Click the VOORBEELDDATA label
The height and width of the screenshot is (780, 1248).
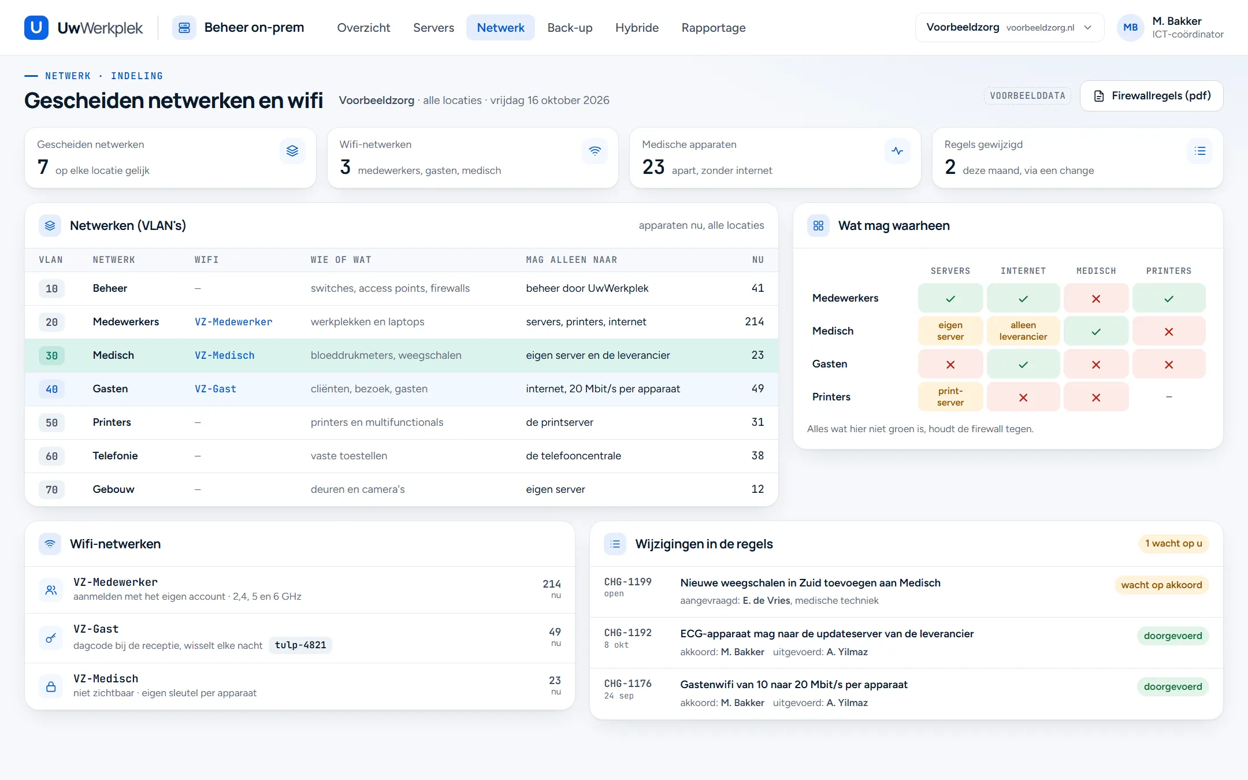click(1028, 96)
